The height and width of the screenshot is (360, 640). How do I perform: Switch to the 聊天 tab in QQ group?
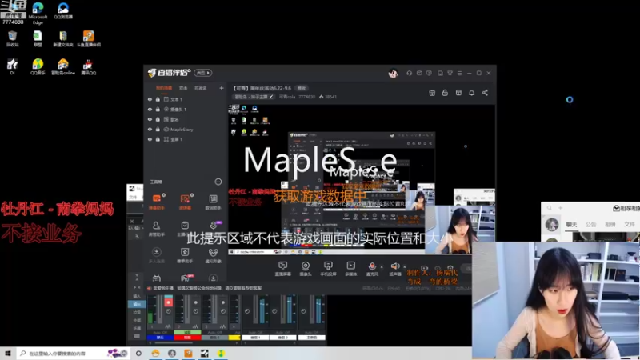point(571,225)
